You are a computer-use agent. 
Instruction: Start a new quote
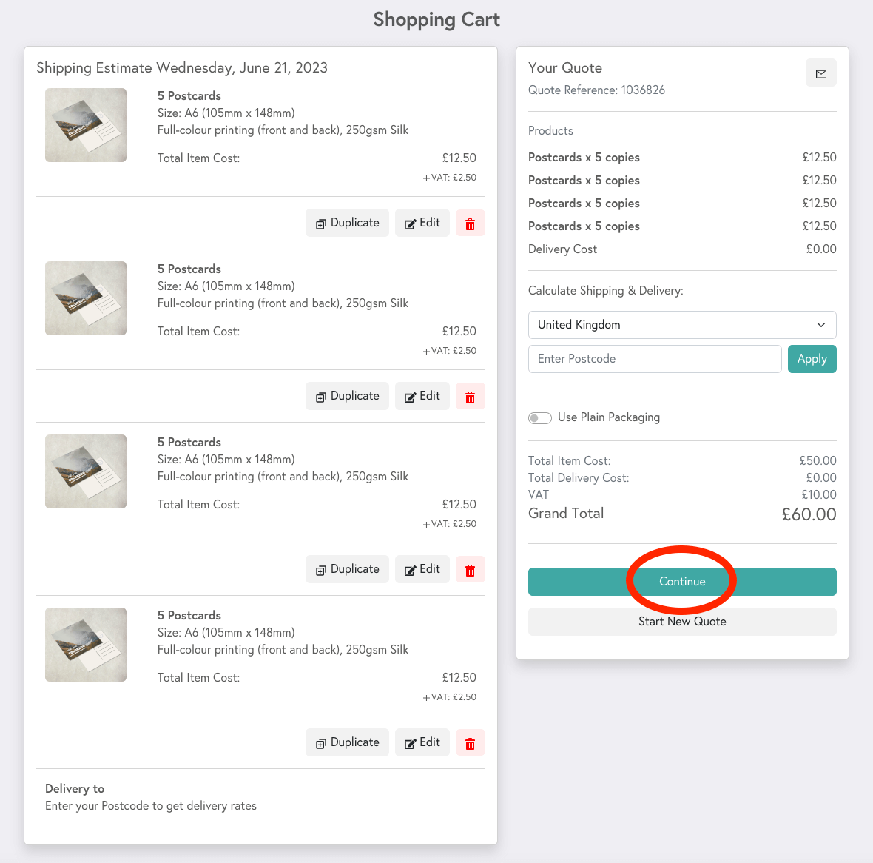(x=681, y=621)
